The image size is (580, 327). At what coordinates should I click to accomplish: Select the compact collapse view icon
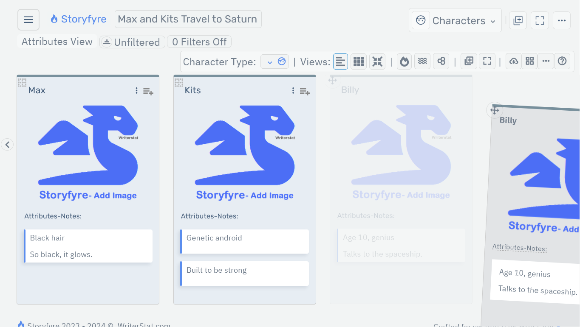coord(377,61)
